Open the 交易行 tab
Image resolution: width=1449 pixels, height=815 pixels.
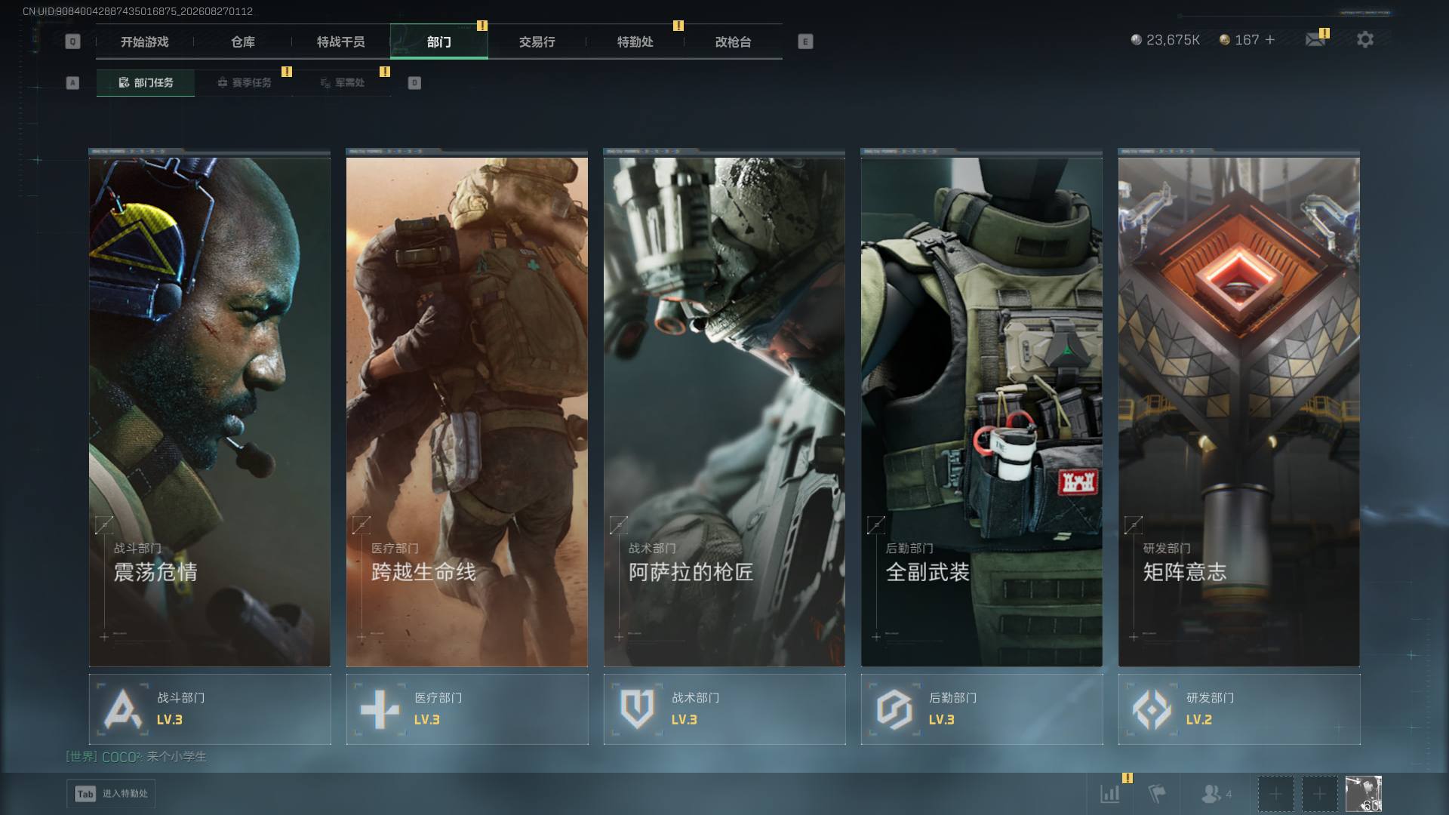537,42
